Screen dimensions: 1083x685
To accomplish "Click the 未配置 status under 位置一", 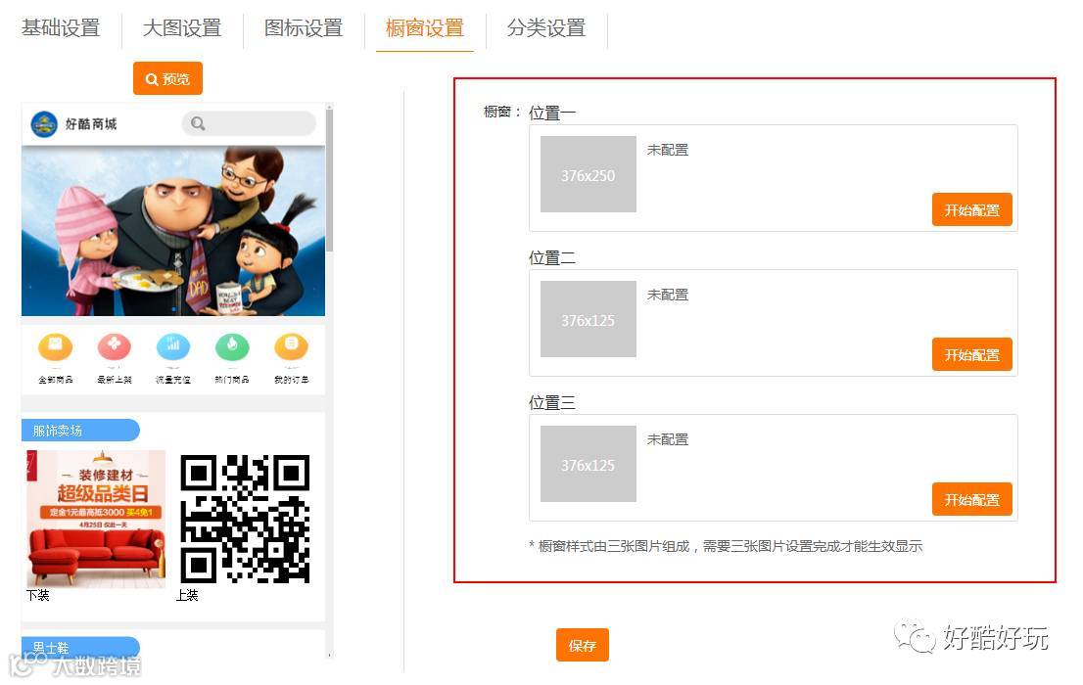I will (x=667, y=150).
